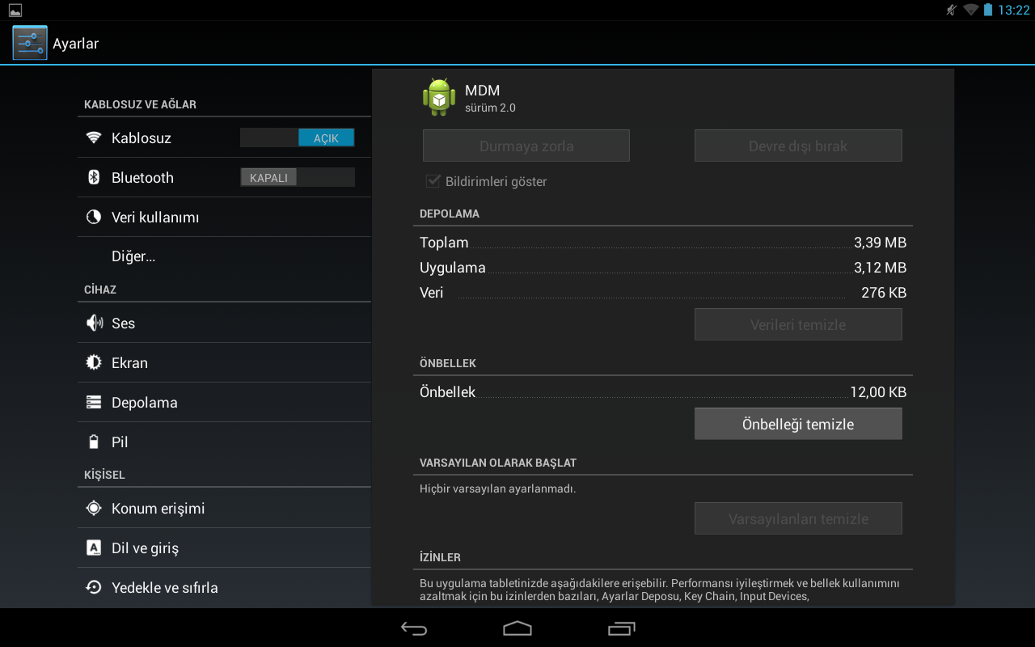Tap the Durmaya zorla button

click(526, 146)
